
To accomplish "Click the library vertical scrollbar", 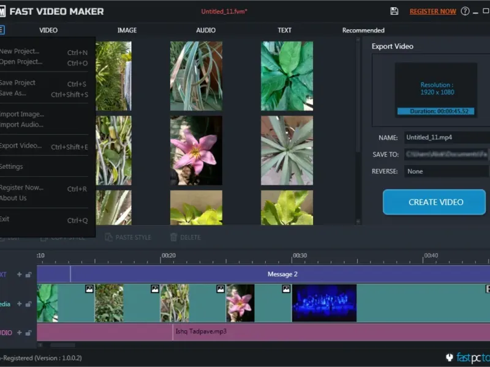I will (x=358, y=130).
